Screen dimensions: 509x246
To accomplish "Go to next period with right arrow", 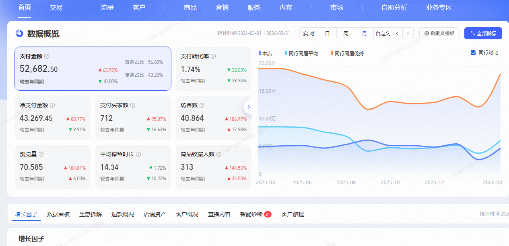I will [408, 34].
